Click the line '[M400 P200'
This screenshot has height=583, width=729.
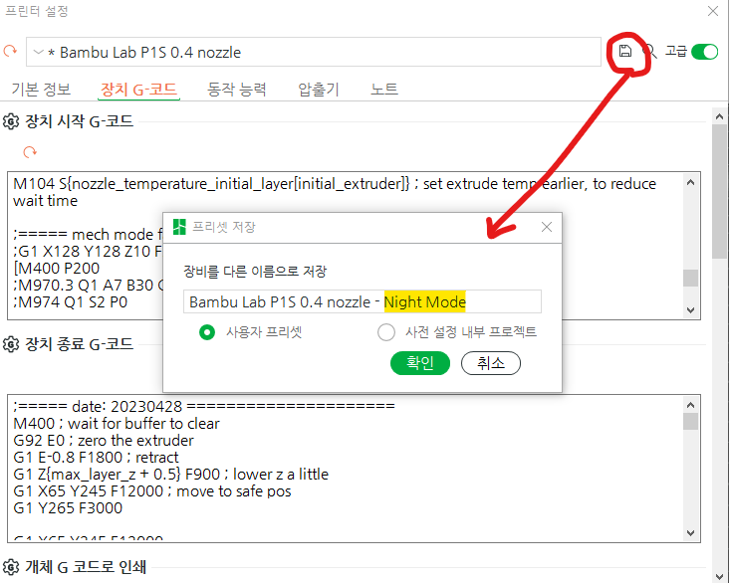coord(56,269)
